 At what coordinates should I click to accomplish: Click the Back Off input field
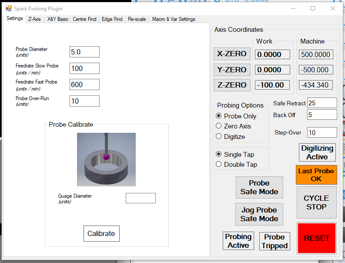[x=322, y=115]
